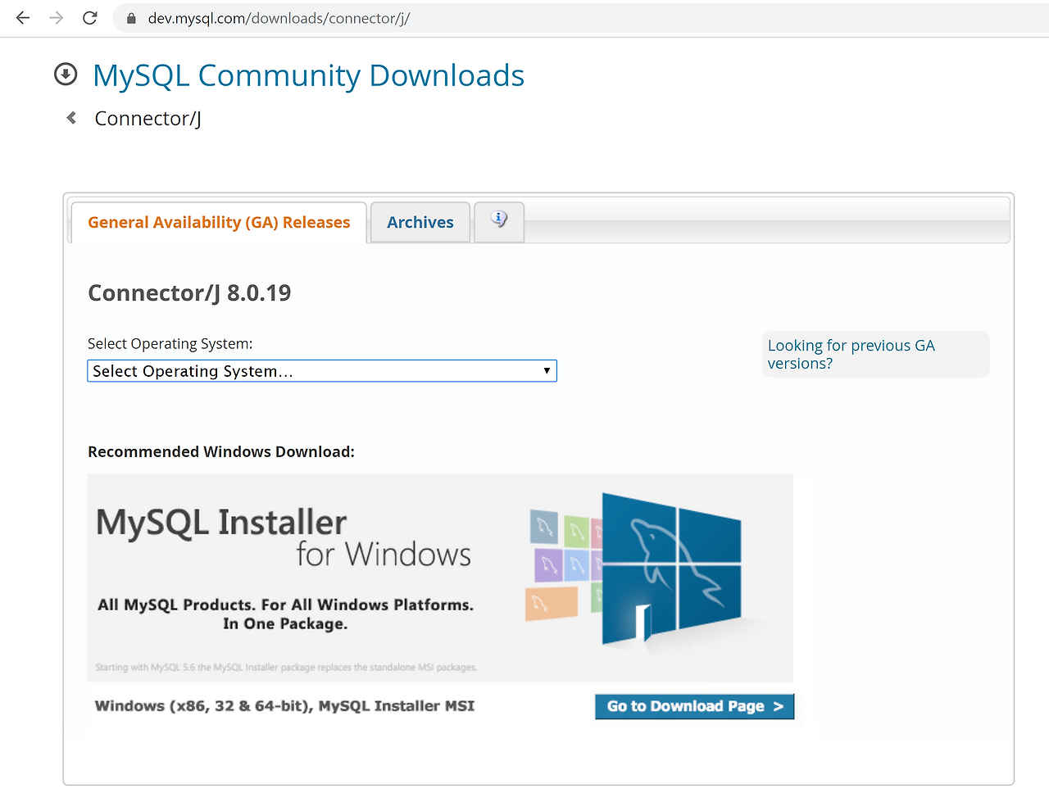Switch to the Archives tab
The image size is (1049, 802).
[x=420, y=221]
